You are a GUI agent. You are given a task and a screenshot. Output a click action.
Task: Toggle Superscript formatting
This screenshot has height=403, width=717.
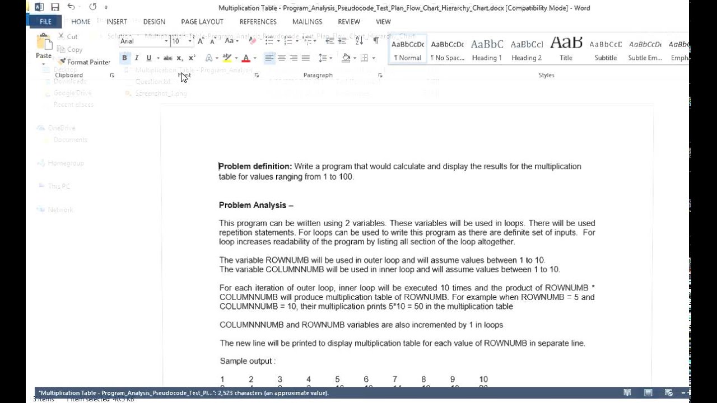click(192, 58)
